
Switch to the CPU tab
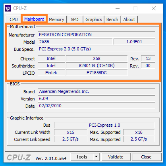14,19
